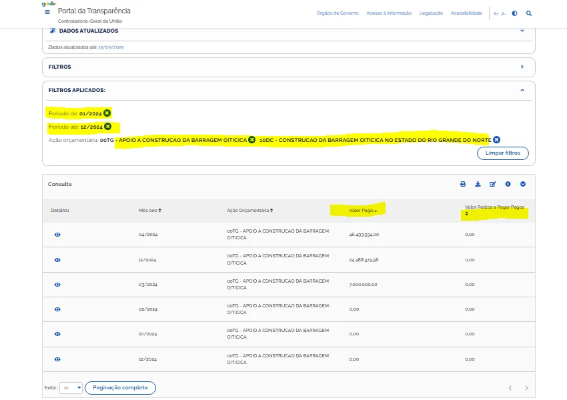Go to next page arrow
Image resolution: width=567 pixels, height=400 pixels.
pyautogui.click(x=526, y=388)
